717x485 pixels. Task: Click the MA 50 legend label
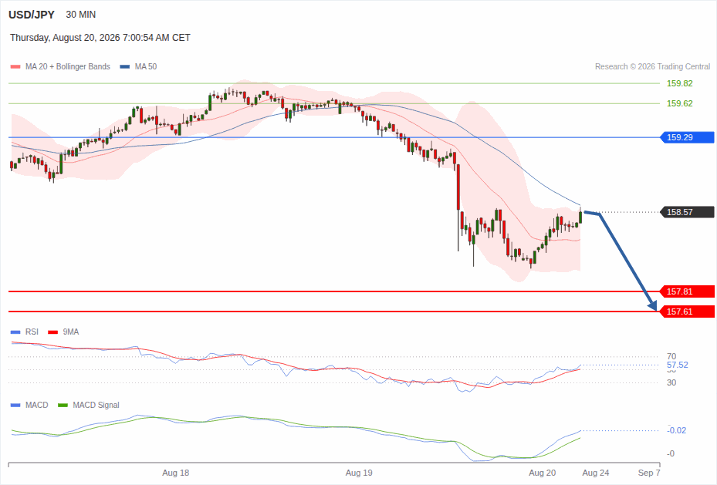coord(146,66)
